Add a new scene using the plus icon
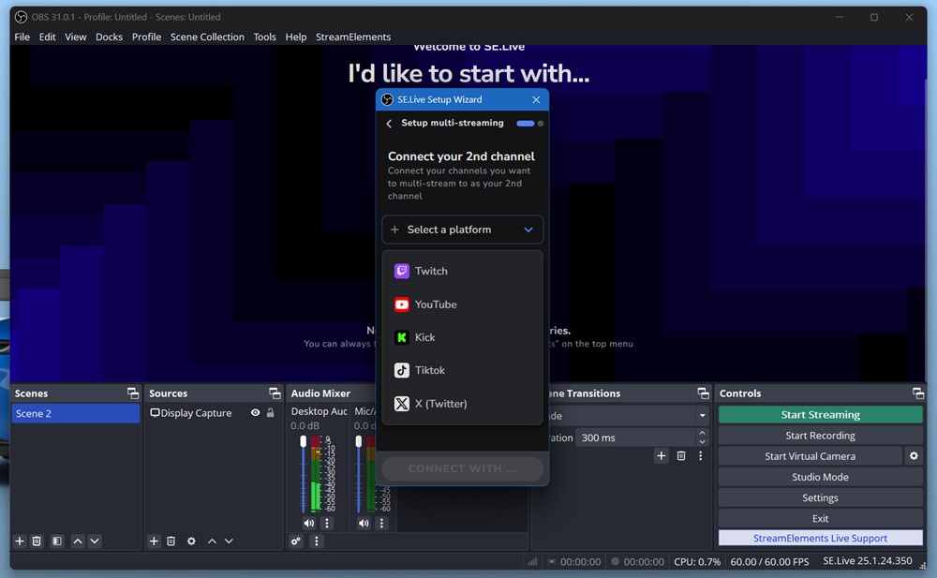Viewport: 937px width, 578px height. click(18, 541)
